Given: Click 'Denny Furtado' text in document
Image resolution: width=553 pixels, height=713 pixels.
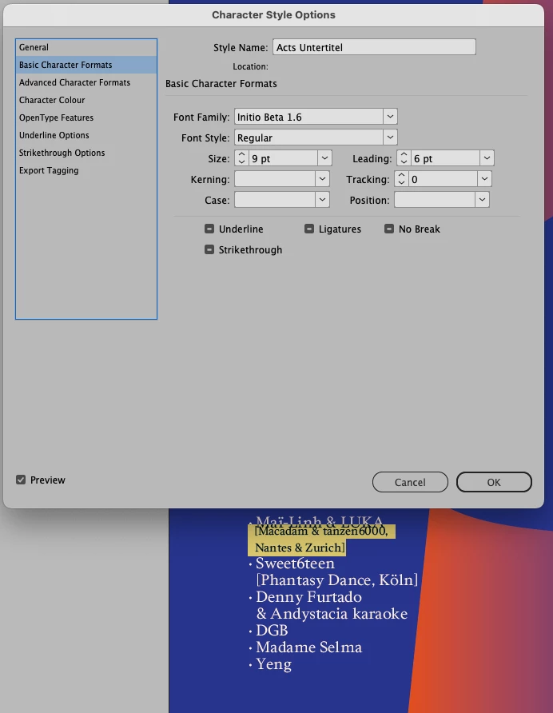Looking at the screenshot, I should 308,596.
